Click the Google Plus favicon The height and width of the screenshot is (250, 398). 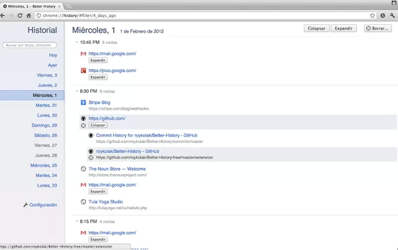click(83, 71)
